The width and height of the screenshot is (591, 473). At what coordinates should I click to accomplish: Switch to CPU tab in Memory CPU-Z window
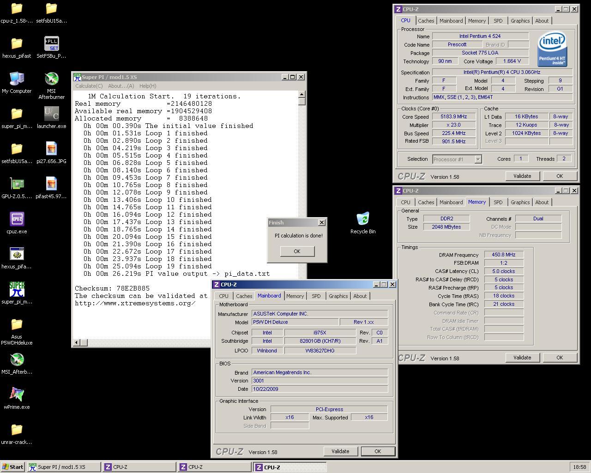point(405,202)
